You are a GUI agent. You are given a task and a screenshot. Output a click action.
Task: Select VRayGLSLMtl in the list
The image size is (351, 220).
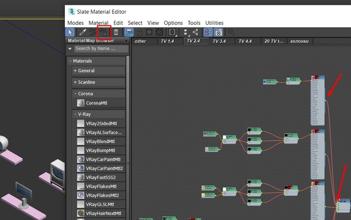pyautogui.click(x=101, y=205)
